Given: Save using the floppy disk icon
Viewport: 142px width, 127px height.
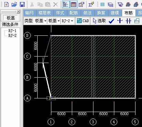Looking at the screenshot, I should click(x=22, y=4).
